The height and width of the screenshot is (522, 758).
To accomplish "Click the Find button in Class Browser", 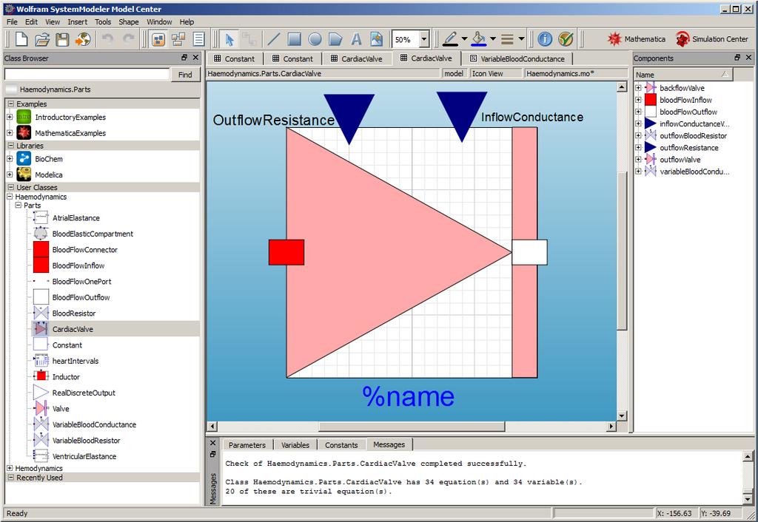I will coord(185,75).
